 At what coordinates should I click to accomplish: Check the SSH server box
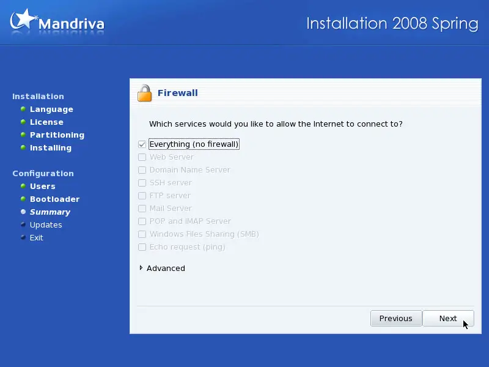[142, 182]
